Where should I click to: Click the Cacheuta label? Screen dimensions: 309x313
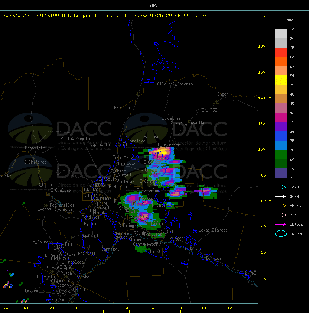point(64,209)
